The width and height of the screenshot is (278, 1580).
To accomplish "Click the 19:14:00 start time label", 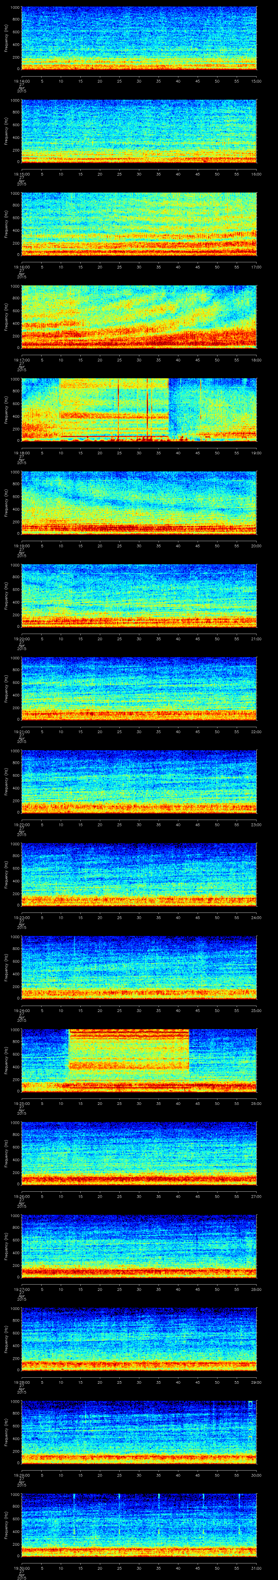I will coord(21,80).
